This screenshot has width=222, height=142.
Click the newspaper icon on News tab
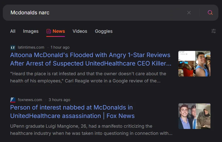pyautogui.click(x=49, y=31)
